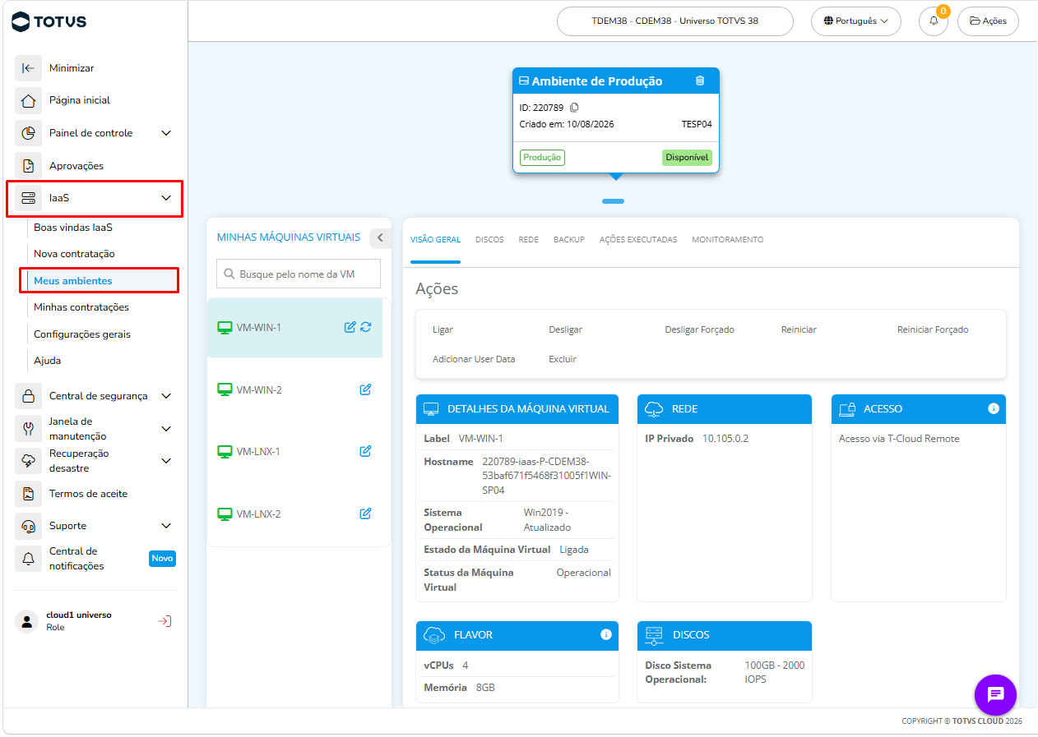Click edit icon for VM-LNX-2
This screenshot has width=1038, height=737.
366,514
